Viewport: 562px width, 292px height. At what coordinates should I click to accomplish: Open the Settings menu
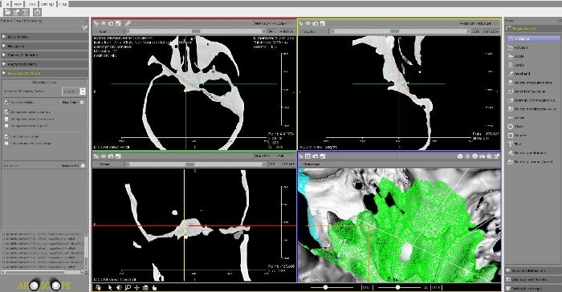pos(47,4)
